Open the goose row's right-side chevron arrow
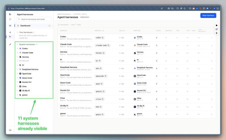Screen dimensions: 226x140 [x=212, y=115]
